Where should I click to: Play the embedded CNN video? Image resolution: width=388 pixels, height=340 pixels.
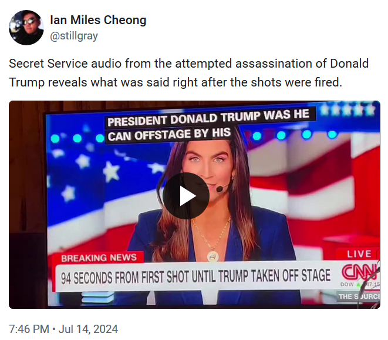pyautogui.click(x=186, y=196)
